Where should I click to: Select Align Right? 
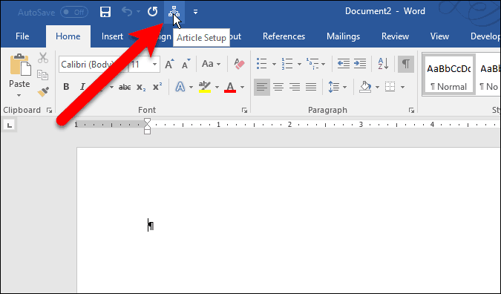pyautogui.click(x=295, y=87)
